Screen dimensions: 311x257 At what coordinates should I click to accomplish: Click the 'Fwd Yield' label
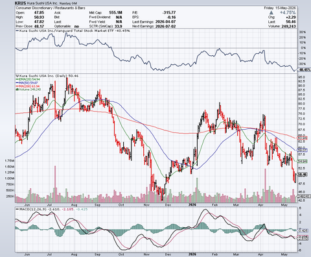click(97, 21)
